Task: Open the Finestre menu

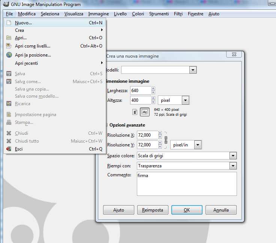Action: click(195, 14)
